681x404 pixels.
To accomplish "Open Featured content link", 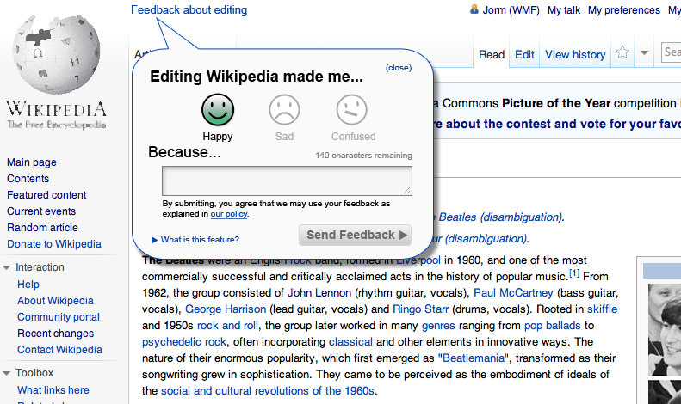I will click(46, 195).
